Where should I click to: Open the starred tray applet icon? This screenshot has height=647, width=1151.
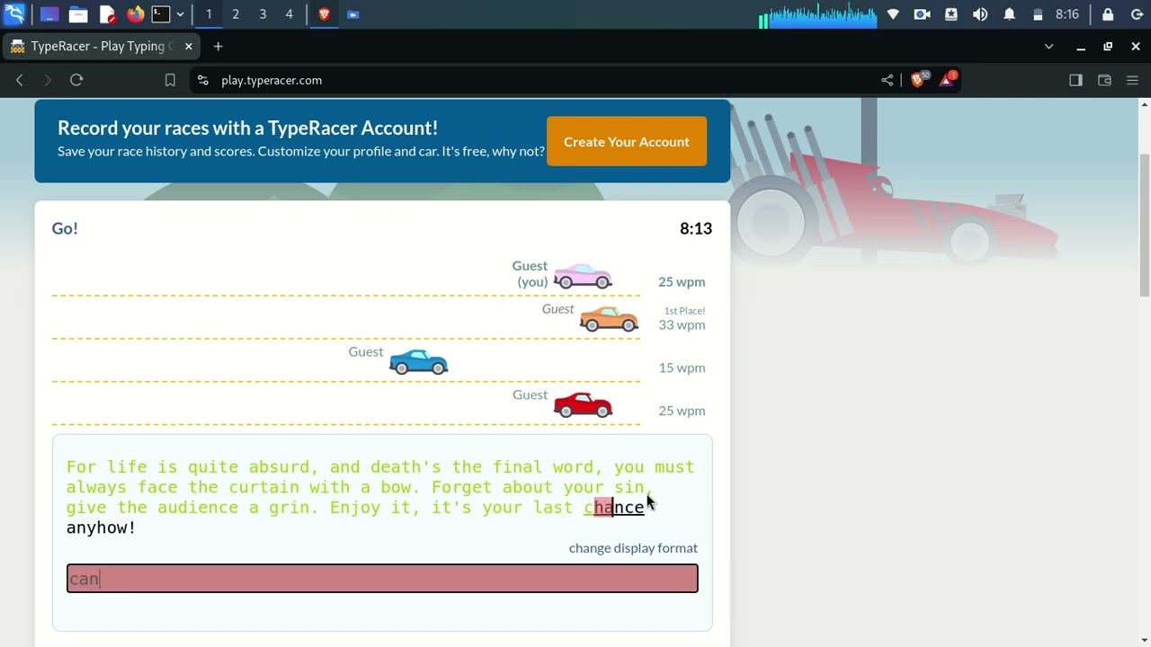click(951, 14)
